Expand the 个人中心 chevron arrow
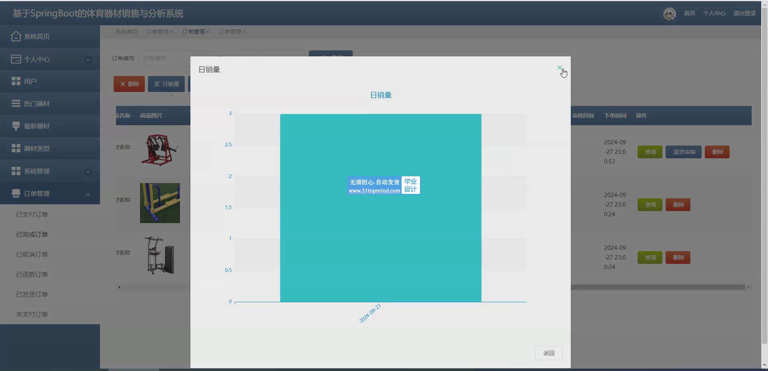 (88, 60)
